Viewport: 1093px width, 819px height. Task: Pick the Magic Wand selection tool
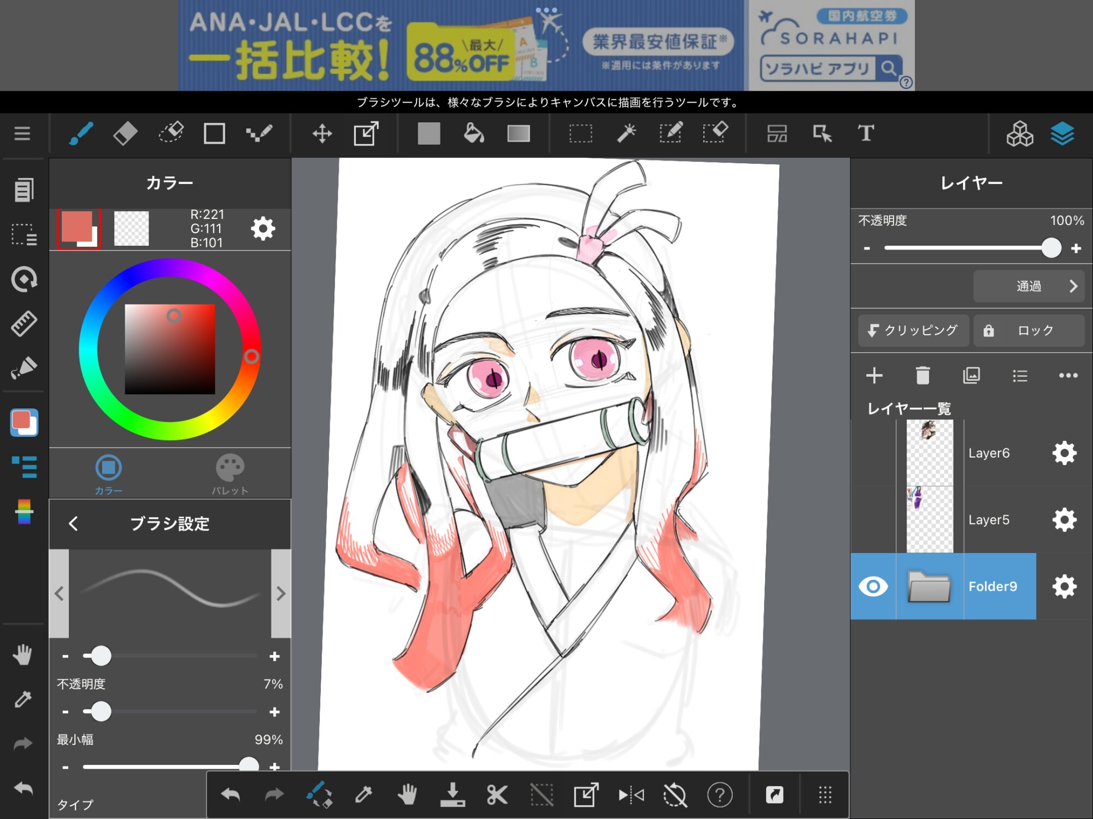tap(626, 134)
